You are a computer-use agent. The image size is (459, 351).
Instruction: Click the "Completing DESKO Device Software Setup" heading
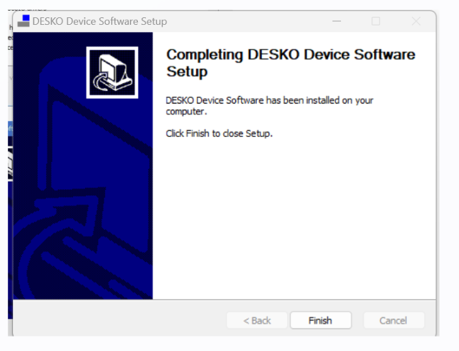291,63
